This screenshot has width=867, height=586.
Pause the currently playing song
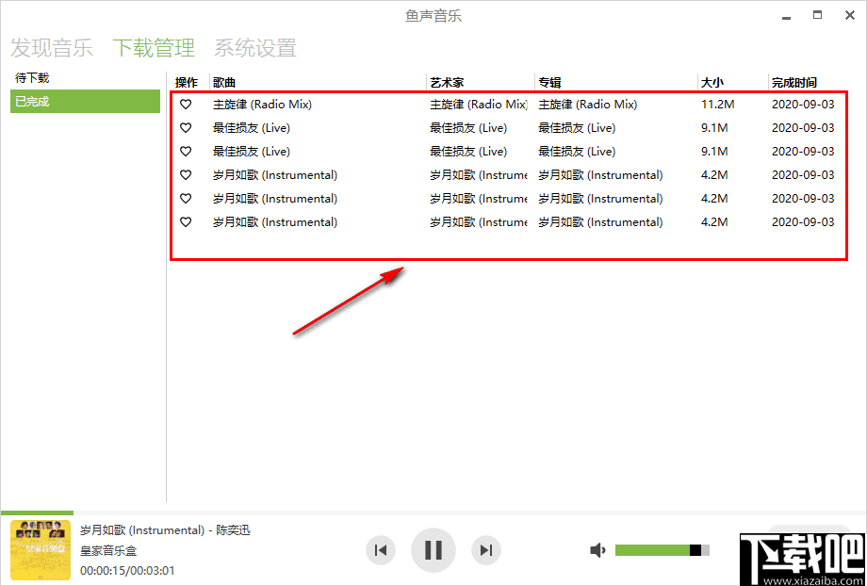[x=433, y=549]
